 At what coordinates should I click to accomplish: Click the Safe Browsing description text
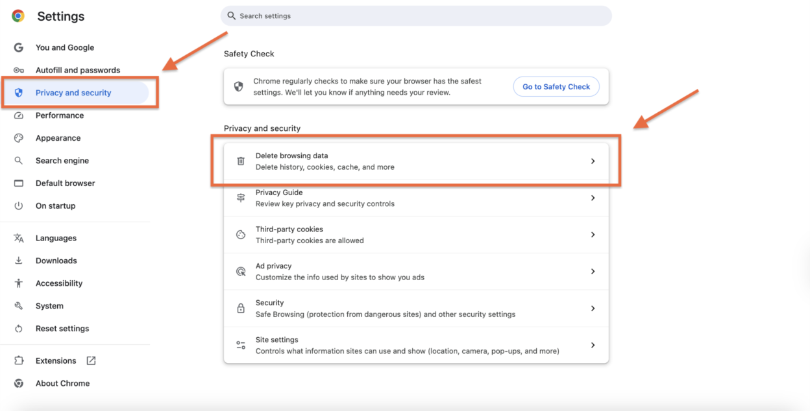point(386,314)
